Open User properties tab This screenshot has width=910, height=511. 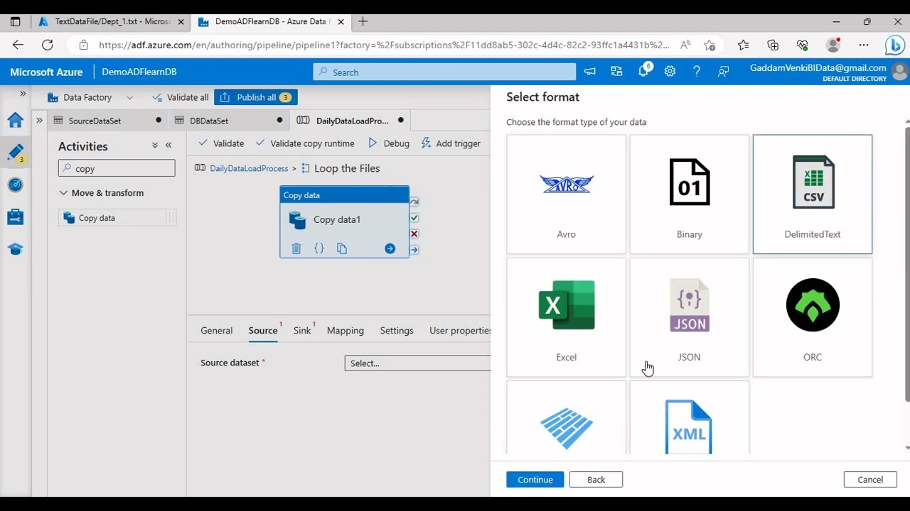(x=459, y=331)
